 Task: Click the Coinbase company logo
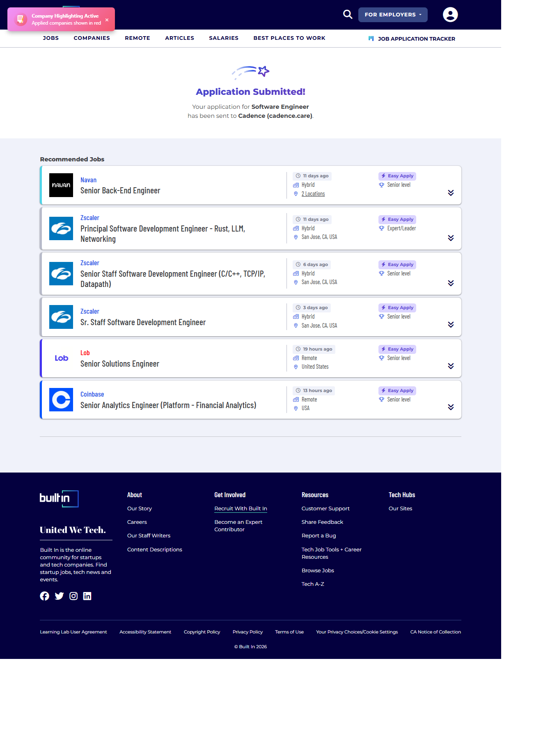61,399
